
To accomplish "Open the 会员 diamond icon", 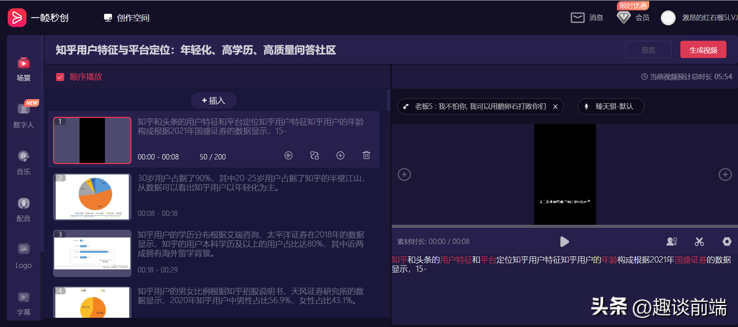I will click(623, 18).
